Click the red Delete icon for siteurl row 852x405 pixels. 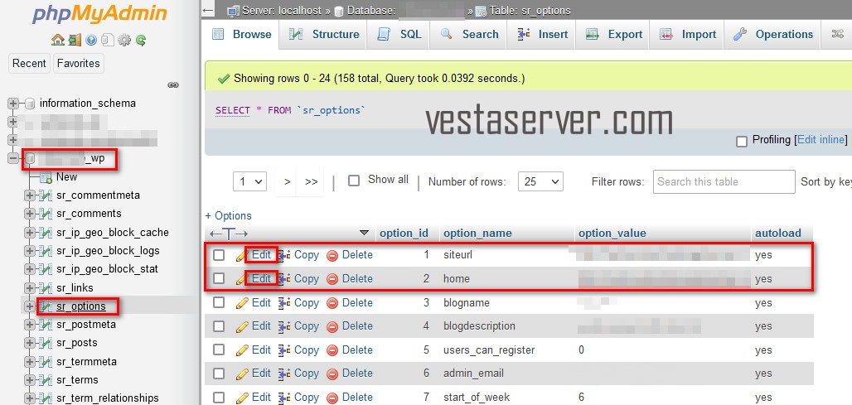point(332,255)
